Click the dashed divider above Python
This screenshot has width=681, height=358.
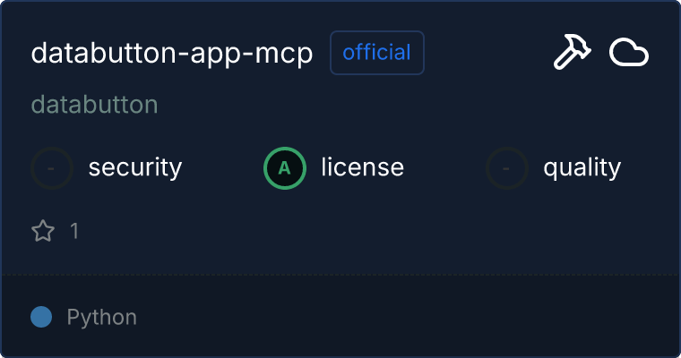340,274
